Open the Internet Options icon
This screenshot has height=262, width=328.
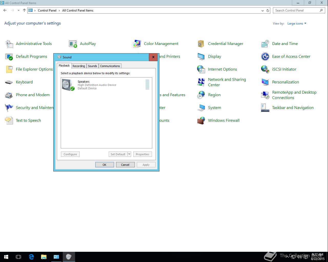[201, 69]
